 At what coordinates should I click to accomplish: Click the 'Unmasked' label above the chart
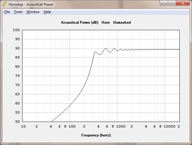click(122, 22)
